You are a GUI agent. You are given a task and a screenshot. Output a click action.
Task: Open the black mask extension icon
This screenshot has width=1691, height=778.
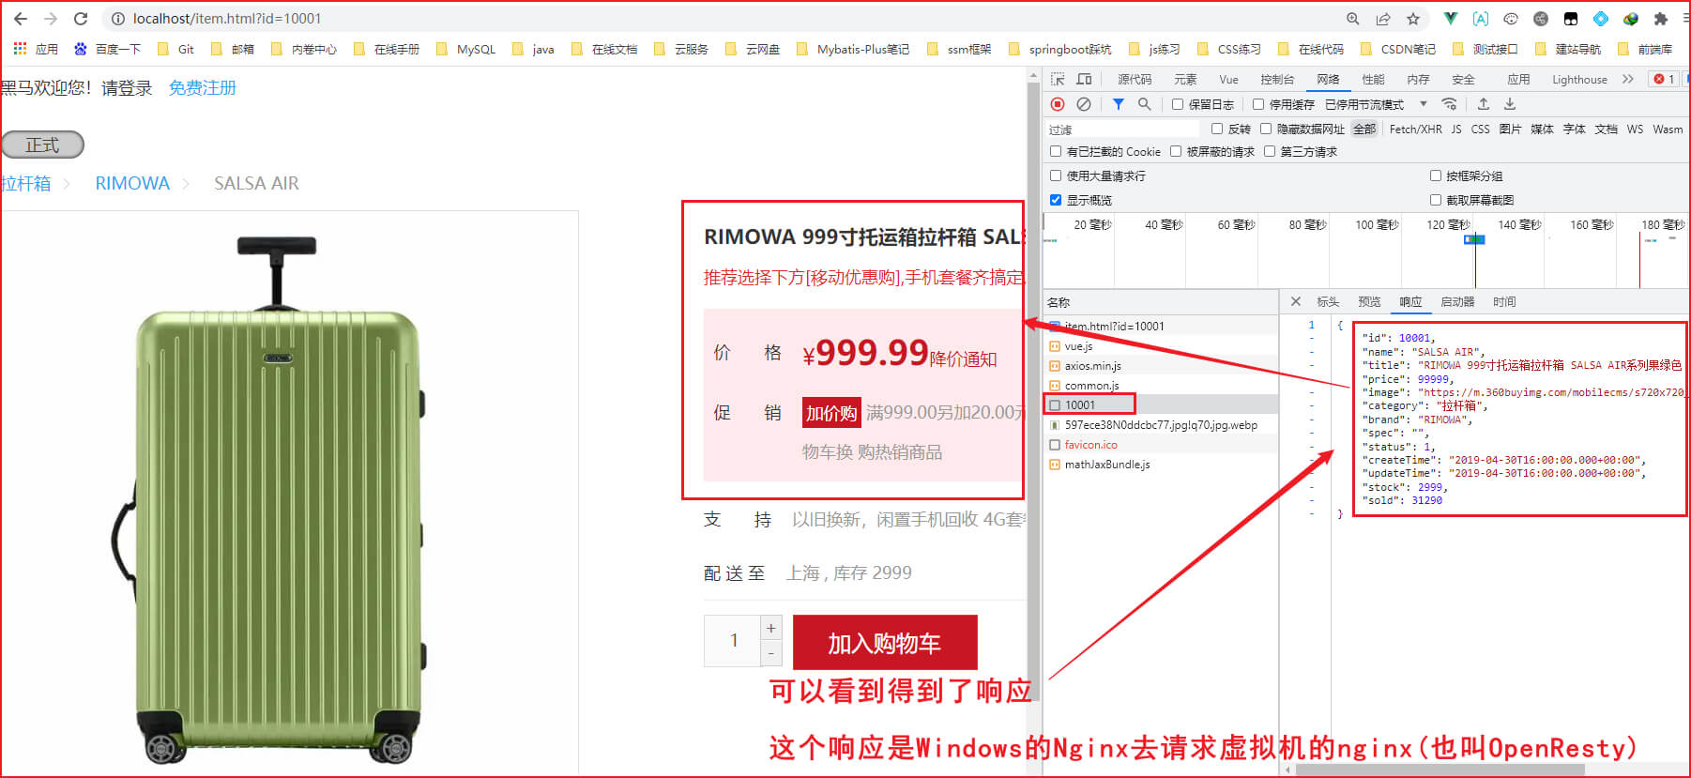(1571, 19)
